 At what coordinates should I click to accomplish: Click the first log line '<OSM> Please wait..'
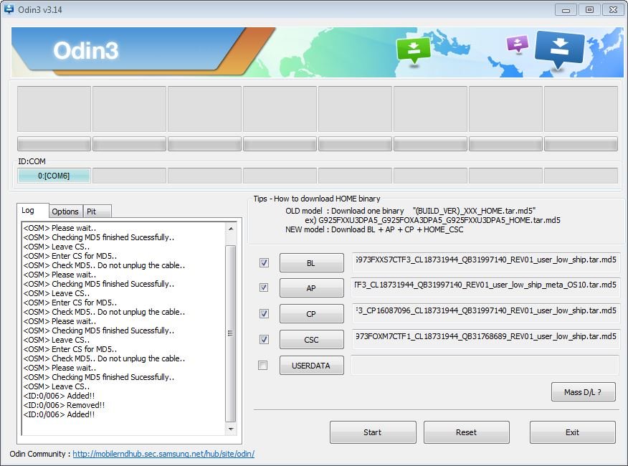coord(60,229)
